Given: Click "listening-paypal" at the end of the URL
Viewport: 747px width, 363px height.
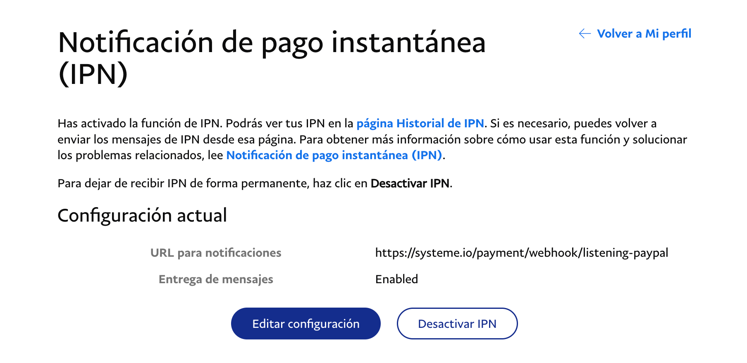Looking at the screenshot, I should tap(625, 253).
